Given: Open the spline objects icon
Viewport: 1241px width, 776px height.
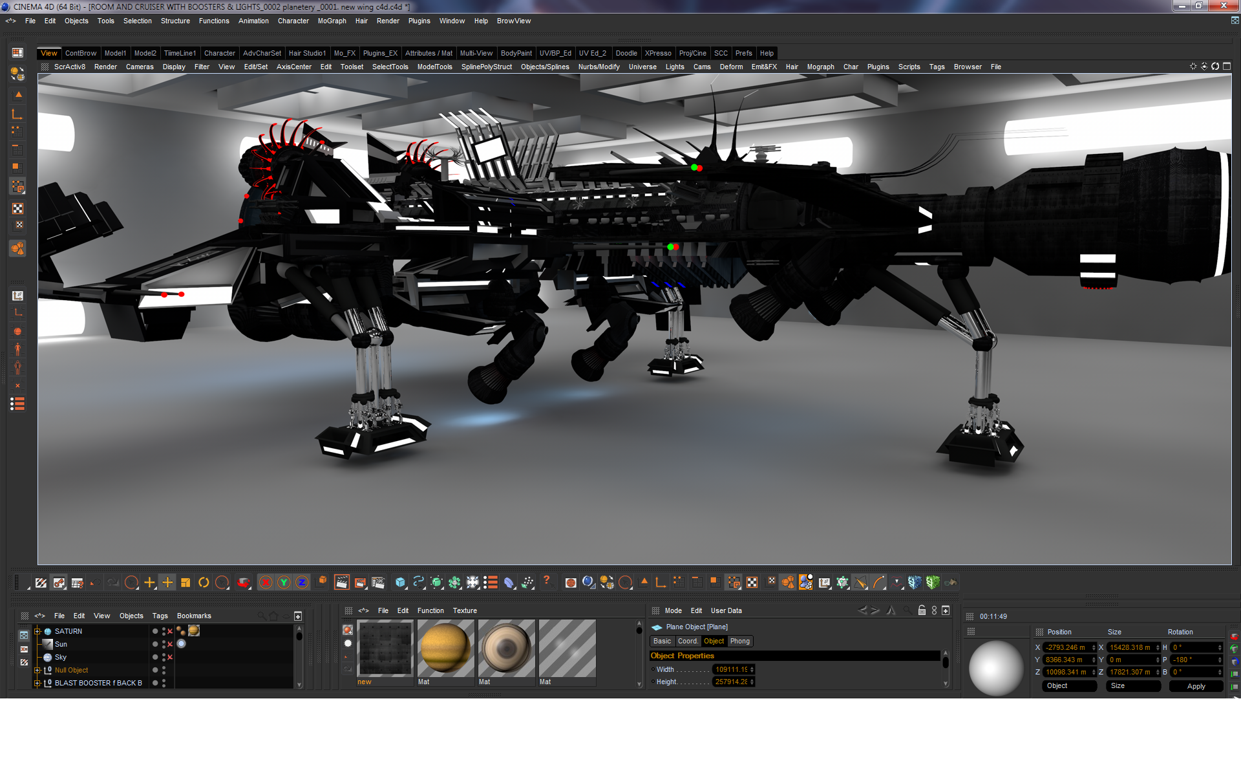Looking at the screenshot, I should pos(418,582).
